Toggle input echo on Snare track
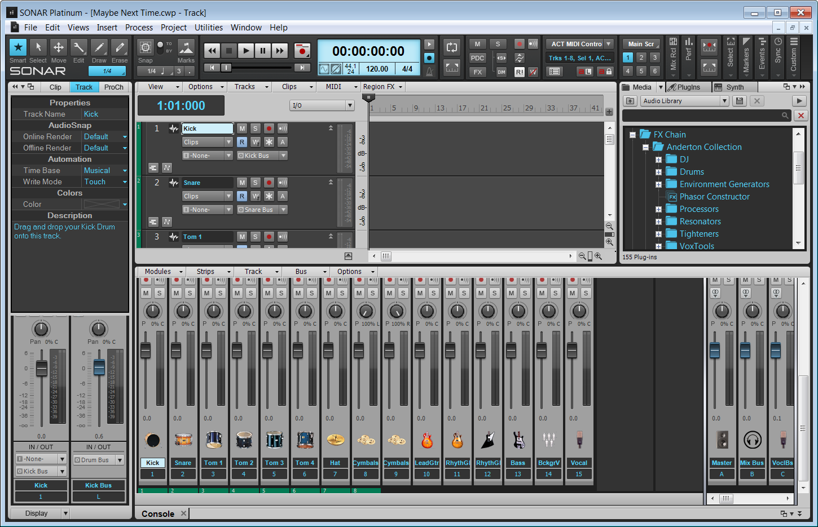Screen dimensions: 818x527 (x=283, y=183)
